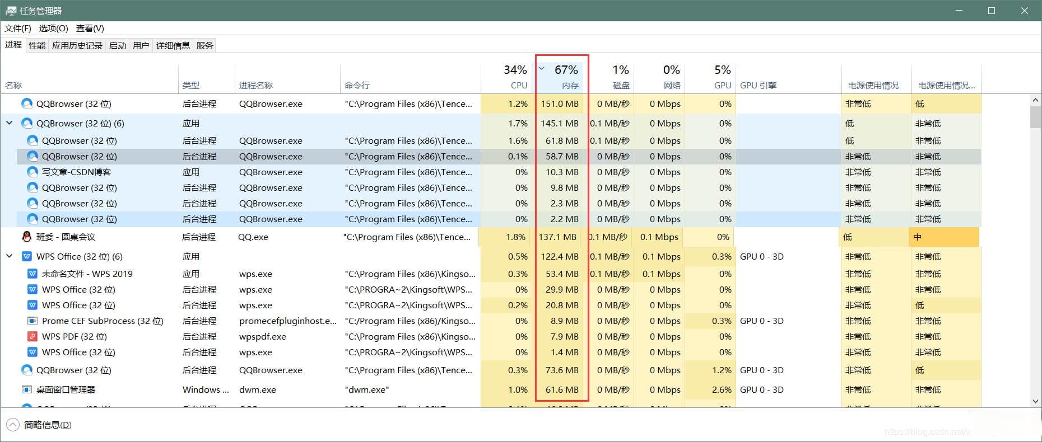Viewport: 1042px width, 442px height.
Task: Click the QQBrowser icon in 2.3 MB row
Action: coord(32,203)
